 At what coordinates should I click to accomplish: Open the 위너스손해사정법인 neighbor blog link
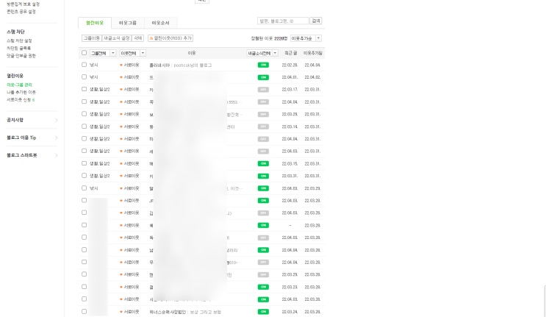click(x=168, y=312)
